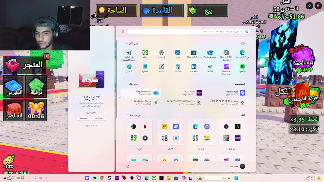Open Solitaire & Casual Games

coord(129,55)
